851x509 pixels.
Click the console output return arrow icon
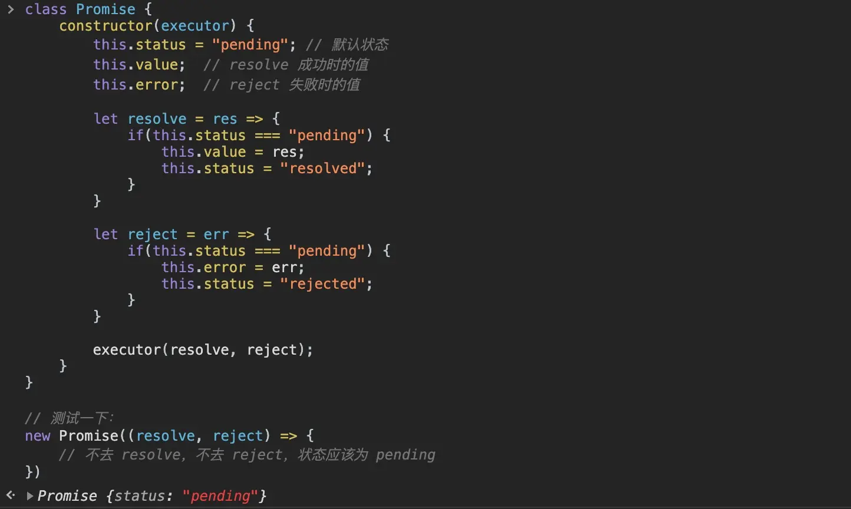tap(11, 495)
